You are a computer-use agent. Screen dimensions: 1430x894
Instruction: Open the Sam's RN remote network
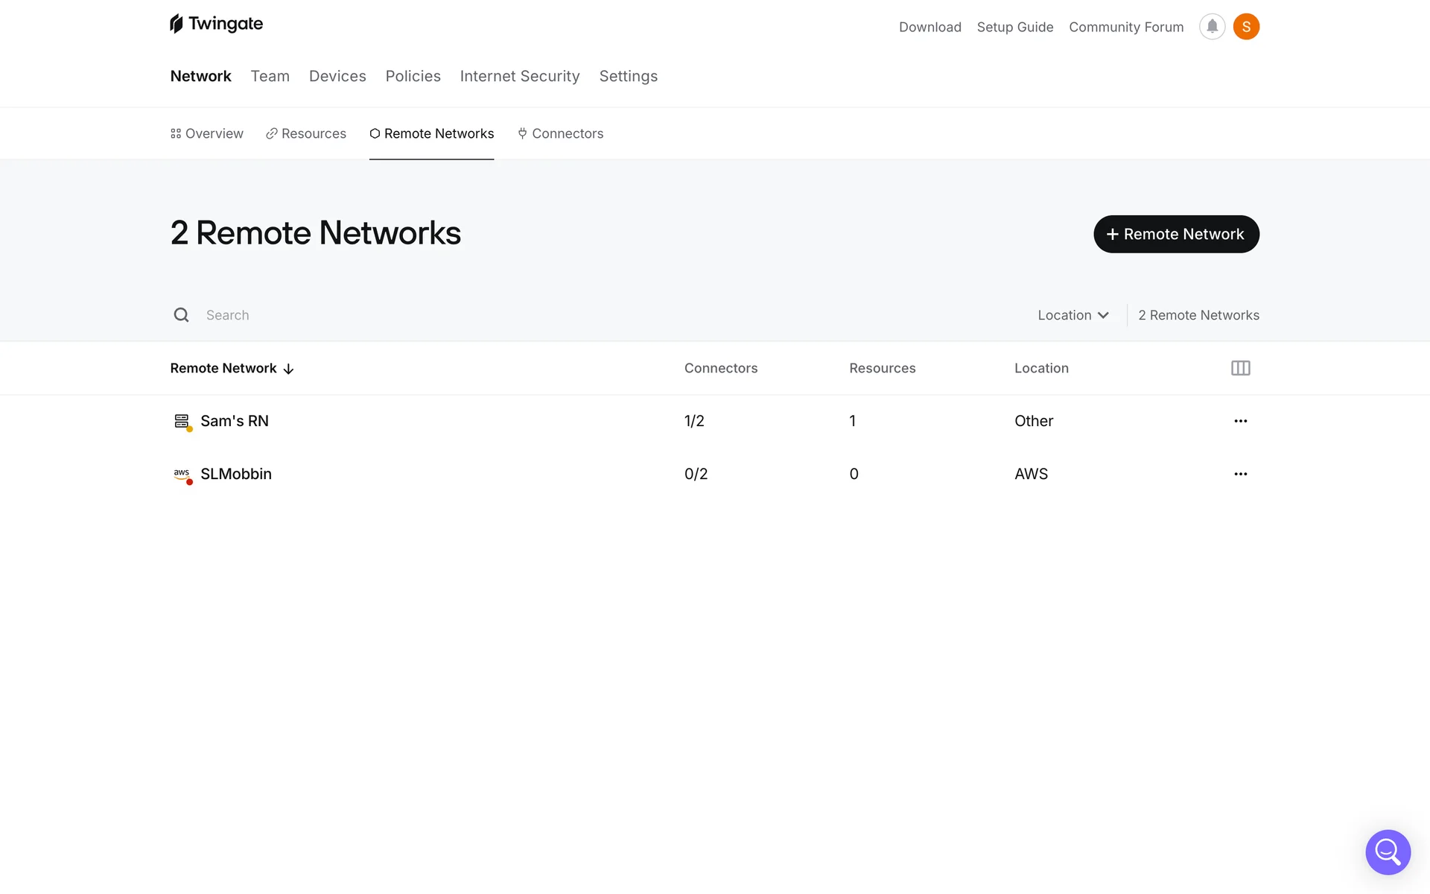tap(234, 421)
